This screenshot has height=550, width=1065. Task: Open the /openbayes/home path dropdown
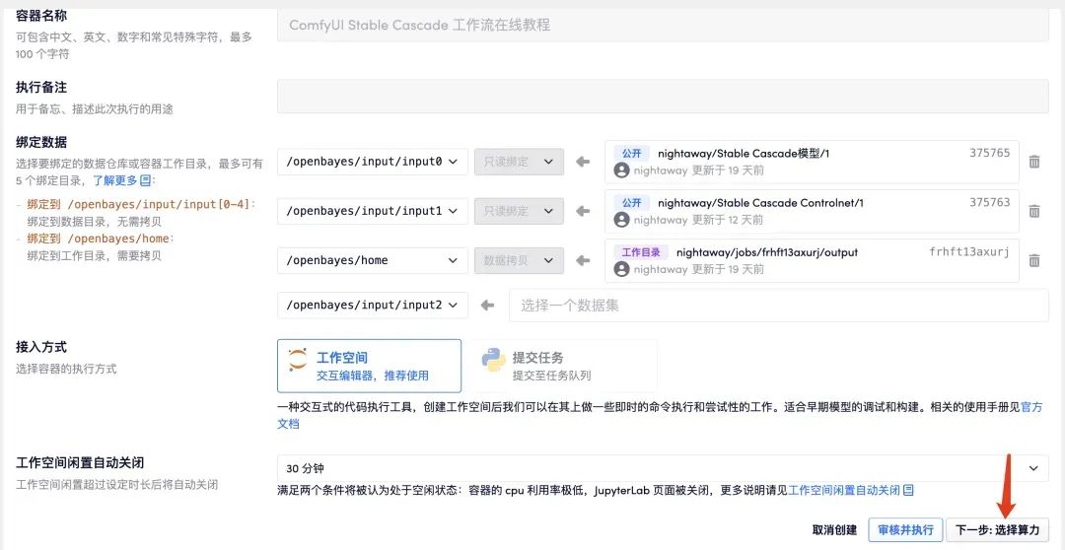(x=372, y=260)
